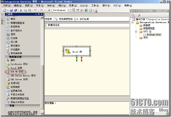Collapse the 数据流目标 toolbox section

coord(7,57)
